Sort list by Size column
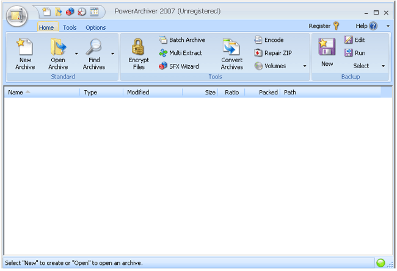The height and width of the screenshot is (271, 397). (x=200, y=92)
